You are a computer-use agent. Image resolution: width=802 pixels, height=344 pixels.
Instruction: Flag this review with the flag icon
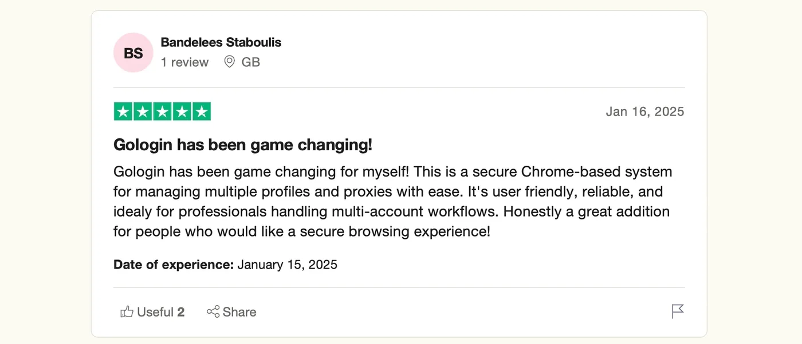(x=678, y=311)
